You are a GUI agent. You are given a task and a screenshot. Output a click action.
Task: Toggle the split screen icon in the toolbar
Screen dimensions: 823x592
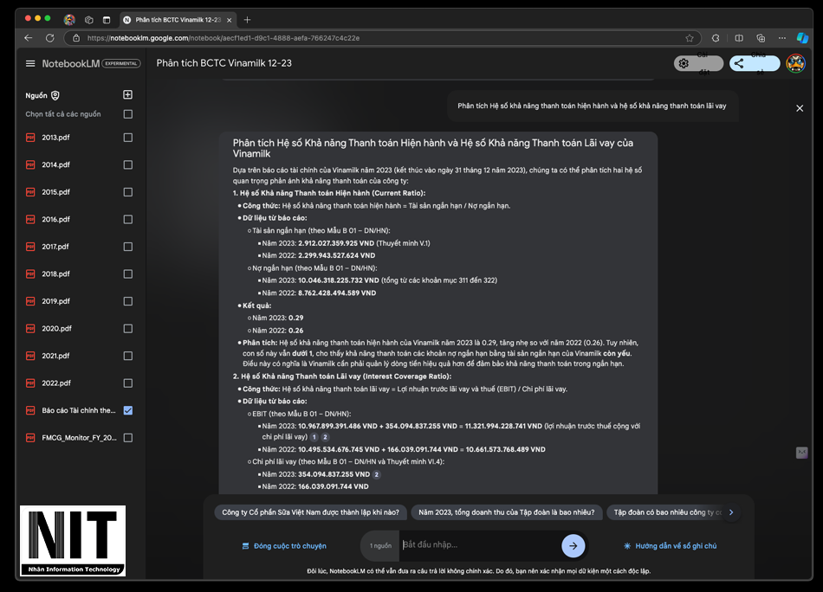pyautogui.click(x=738, y=38)
